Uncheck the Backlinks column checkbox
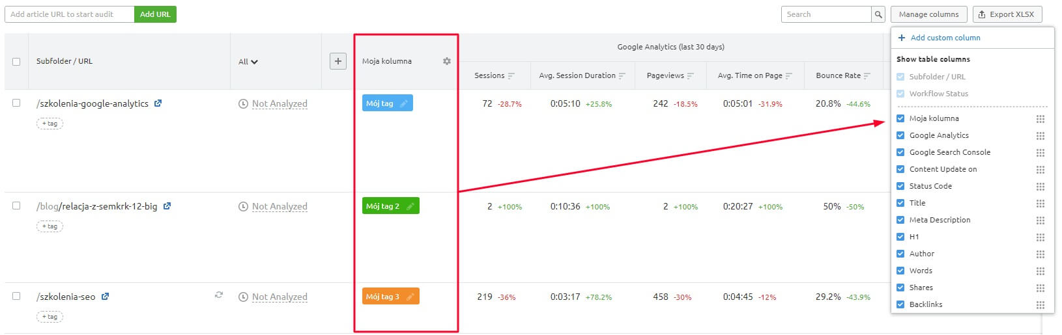The height and width of the screenshot is (335, 1062). 900,304
